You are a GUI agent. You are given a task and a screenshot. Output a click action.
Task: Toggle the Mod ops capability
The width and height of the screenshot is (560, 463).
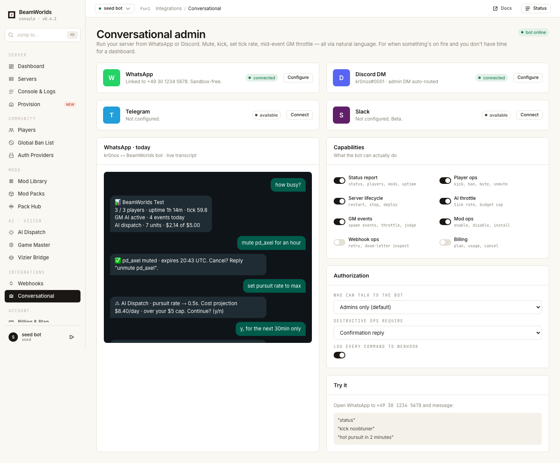pyautogui.click(x=445, y=222)
